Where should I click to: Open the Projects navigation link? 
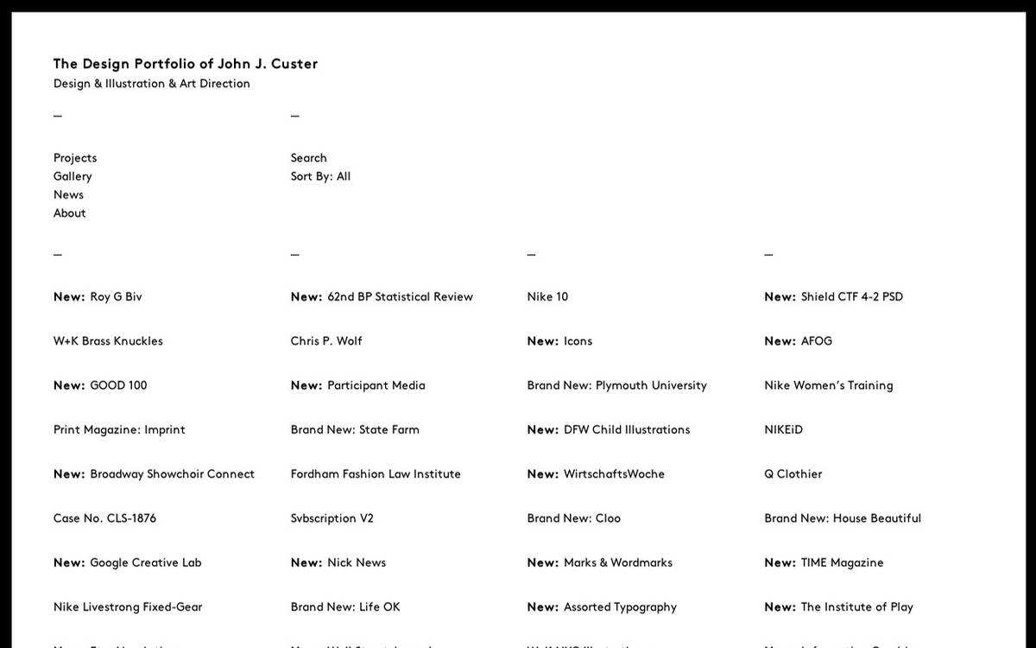tap(74, 158)
